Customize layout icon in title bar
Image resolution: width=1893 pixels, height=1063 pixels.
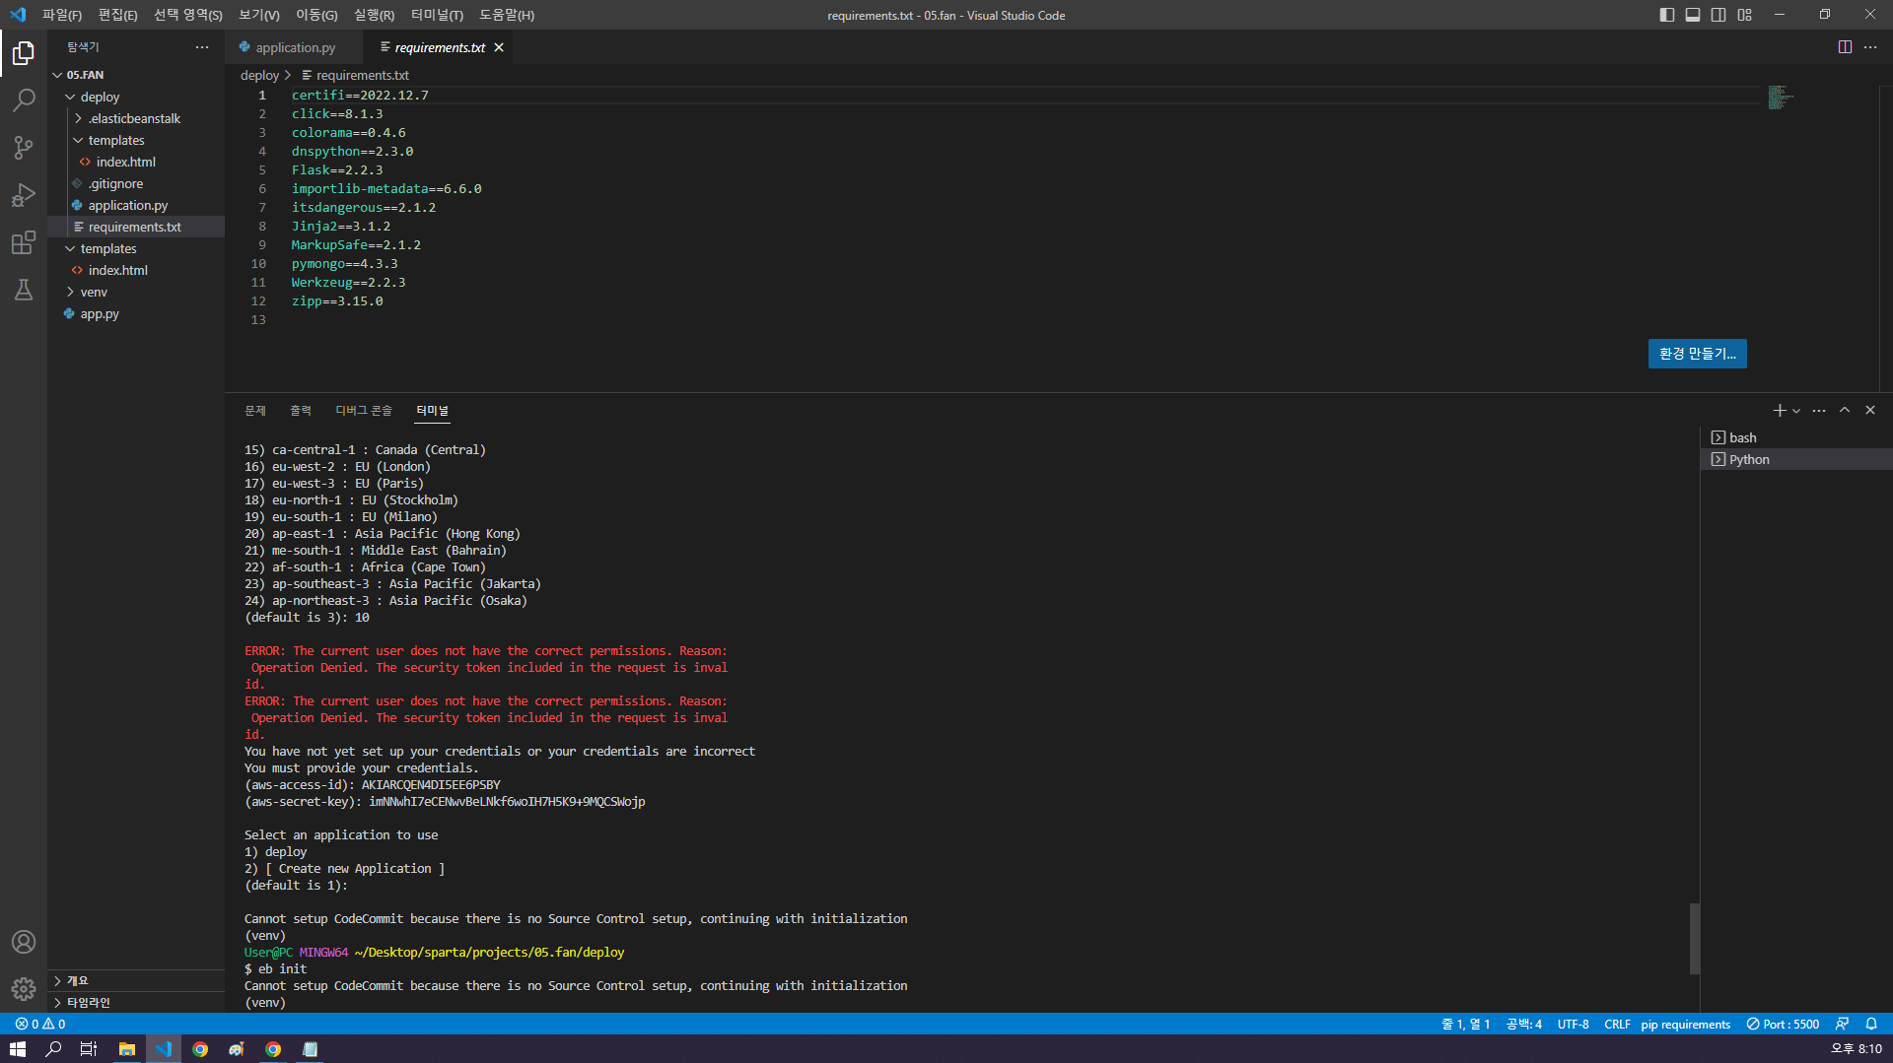pos(1745,15)
